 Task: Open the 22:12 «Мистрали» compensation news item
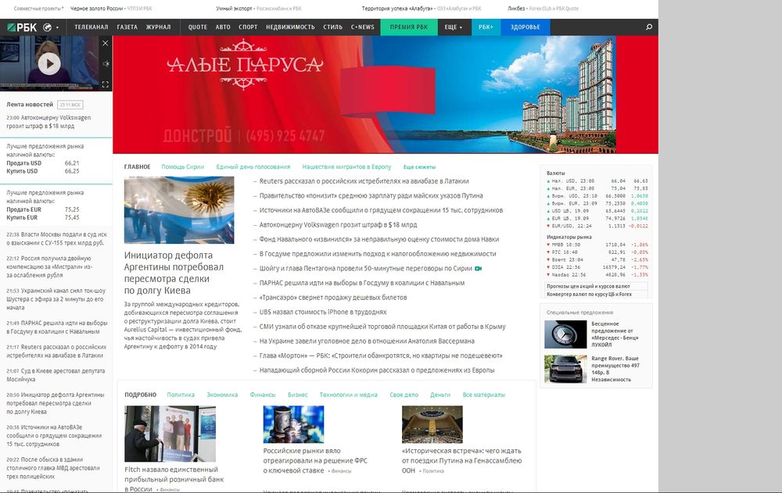click(x=49, y=266)
